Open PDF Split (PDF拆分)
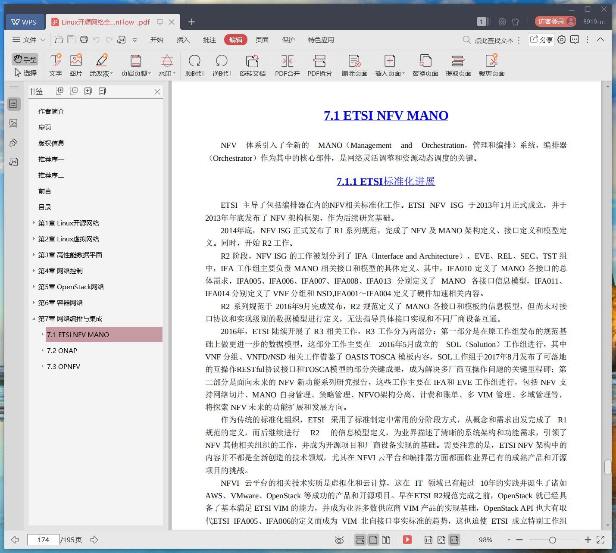616x553 pixels. pos(320,66)
